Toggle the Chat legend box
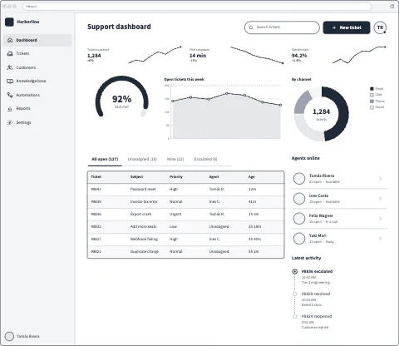The height and width of the screenshot is (346, 399). click(372, 95)
